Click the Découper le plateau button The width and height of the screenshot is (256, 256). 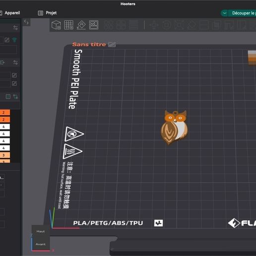pyautogui.click(x=242, y=13)
